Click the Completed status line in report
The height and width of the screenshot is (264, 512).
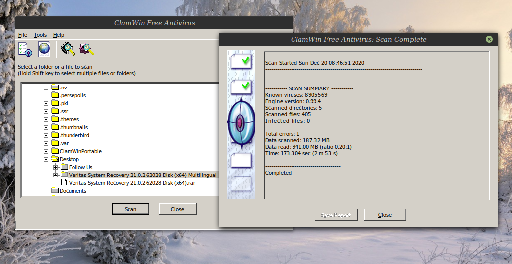pyautogui.click(x=278, y=173)
